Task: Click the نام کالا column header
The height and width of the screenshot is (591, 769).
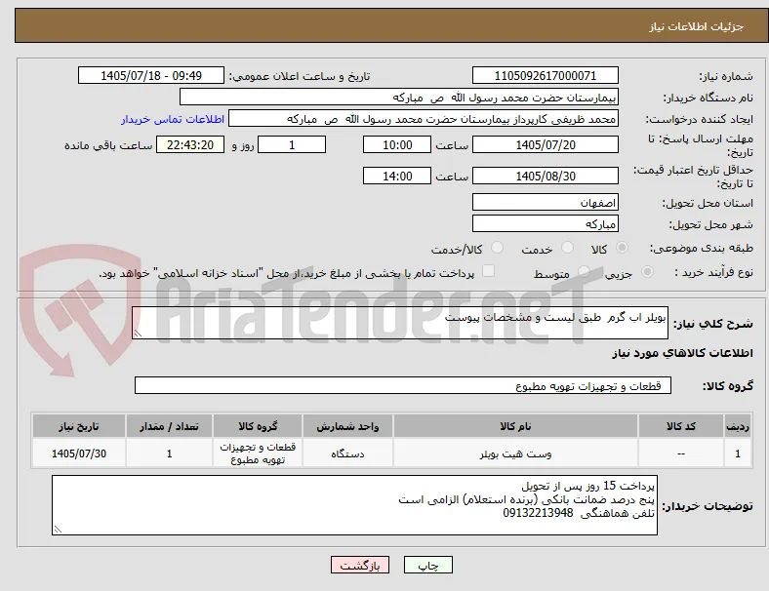Action: click(515, 426)
